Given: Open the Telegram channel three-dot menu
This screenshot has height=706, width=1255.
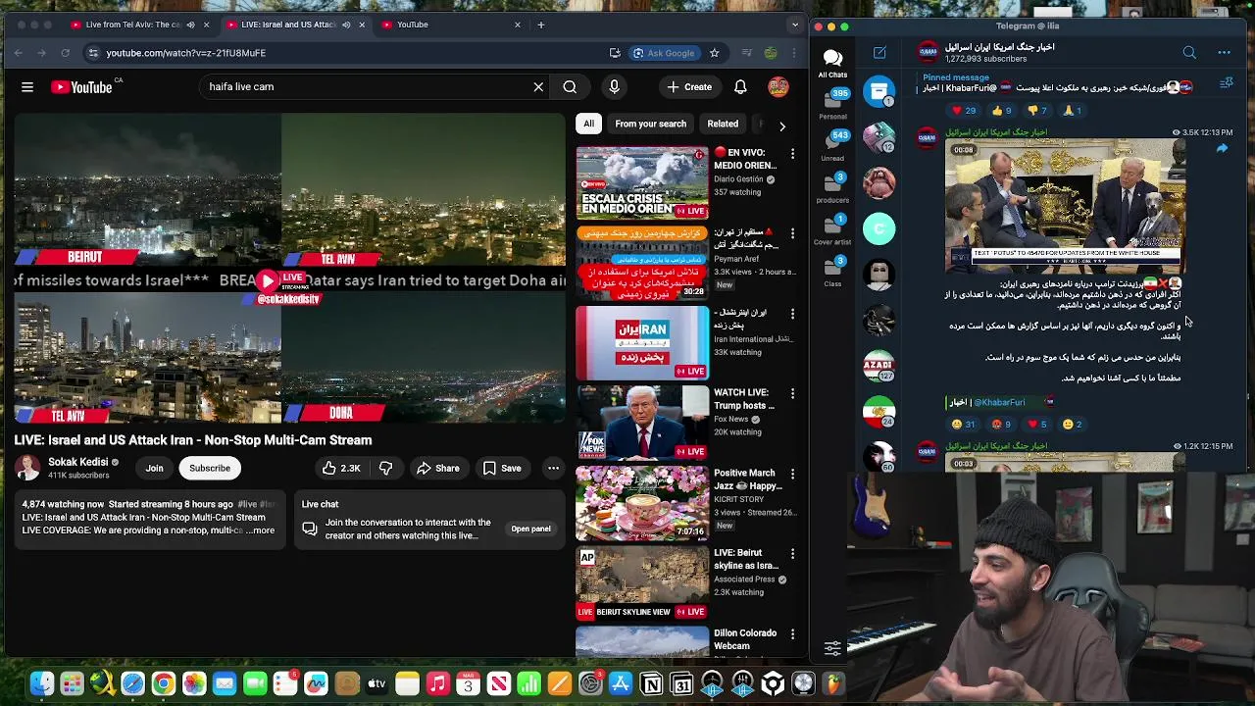Looking at the screenshot, I should click(1224, 53).
